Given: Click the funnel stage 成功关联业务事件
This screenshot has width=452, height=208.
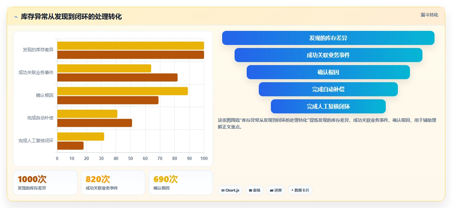Looking at the screenshot, I should pyautogui.click(x=328, y=55).
